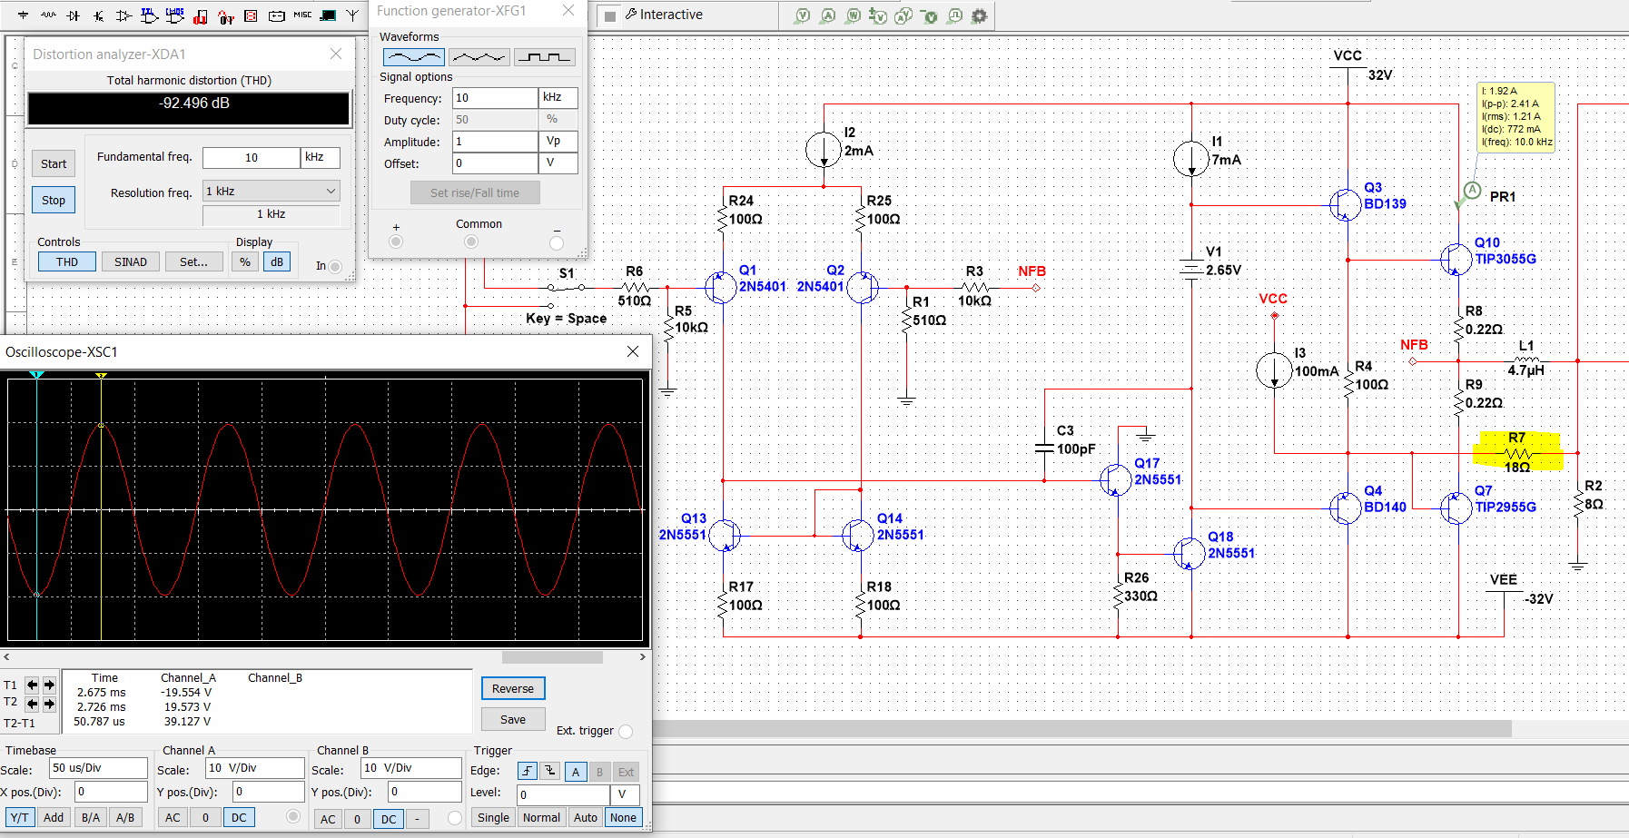Open the TTL component group
The image size is (1629, 838).
[150, 15]
